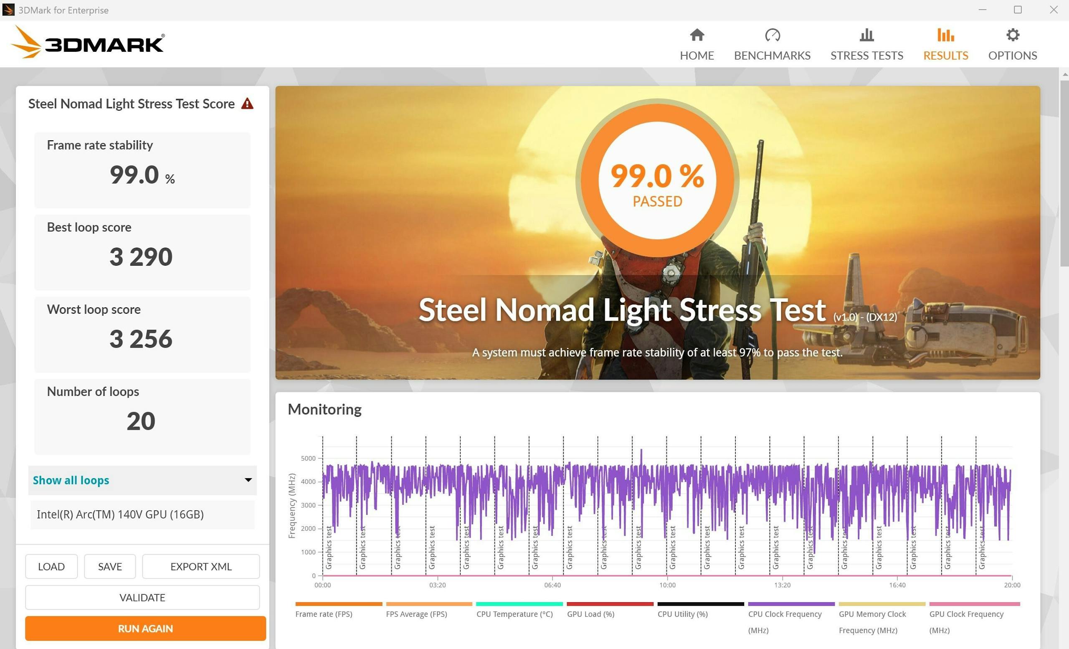Toggle CPU Temperature (°C) legend series
This screenshot has width=1069, height=649.
[x=519, y=611]
